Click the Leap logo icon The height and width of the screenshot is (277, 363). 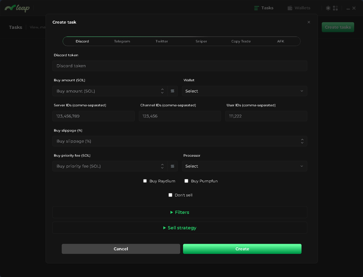tap(17, 8)
